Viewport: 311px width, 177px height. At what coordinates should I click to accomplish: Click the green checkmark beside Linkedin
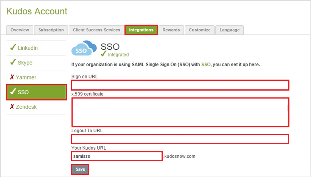pos(13,47)
